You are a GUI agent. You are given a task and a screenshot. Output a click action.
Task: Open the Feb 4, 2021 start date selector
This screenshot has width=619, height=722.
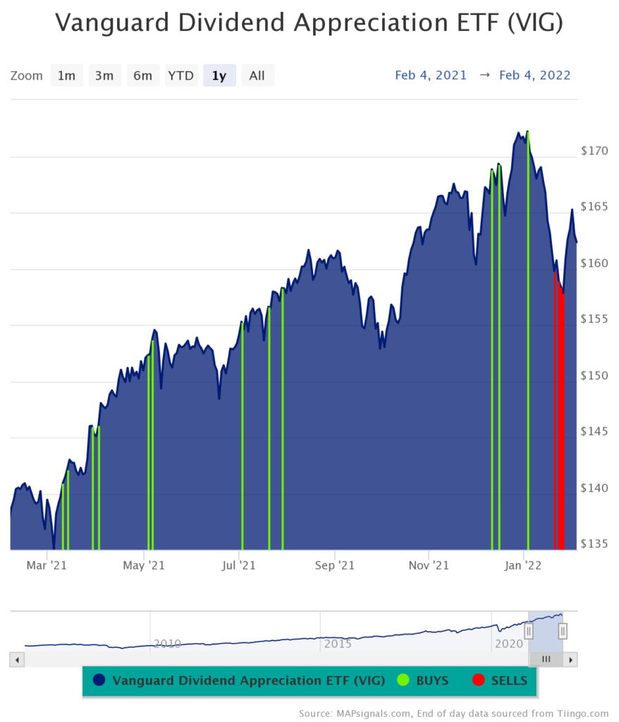(x=431, y=75)
